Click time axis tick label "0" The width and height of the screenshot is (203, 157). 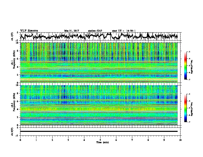click(x=20, y=140)
